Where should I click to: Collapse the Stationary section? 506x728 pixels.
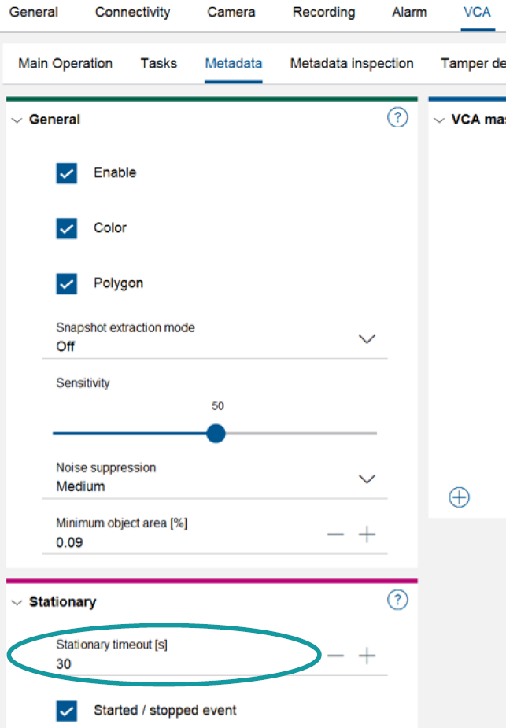17,602
